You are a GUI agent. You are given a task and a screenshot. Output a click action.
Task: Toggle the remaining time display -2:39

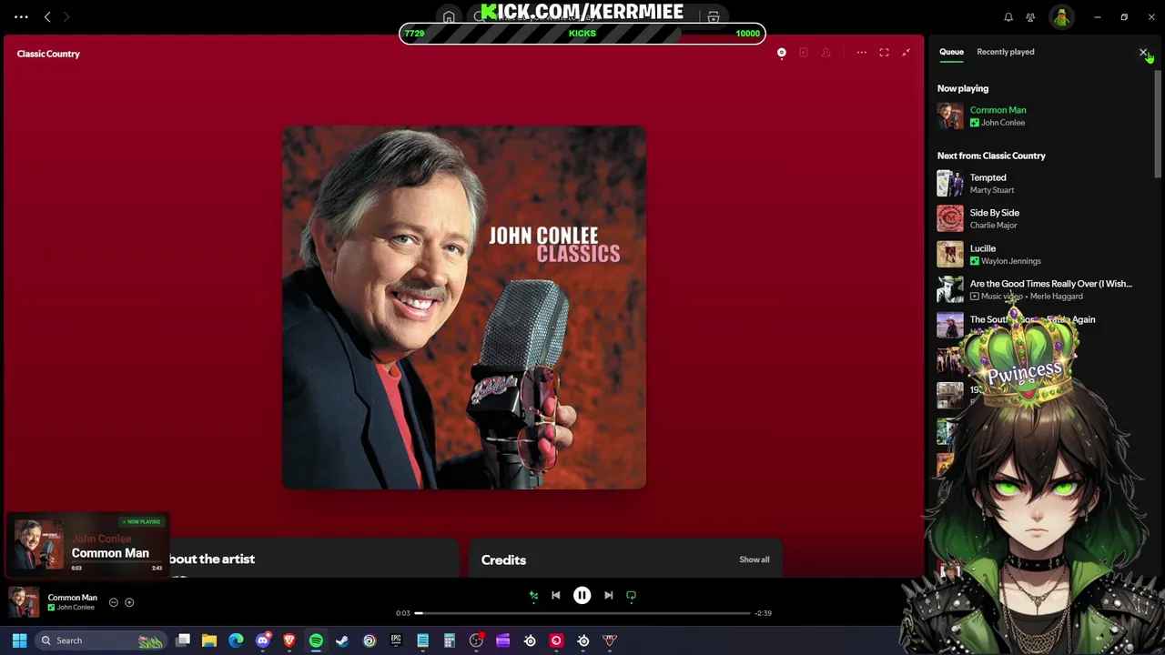tap(763, 613)
